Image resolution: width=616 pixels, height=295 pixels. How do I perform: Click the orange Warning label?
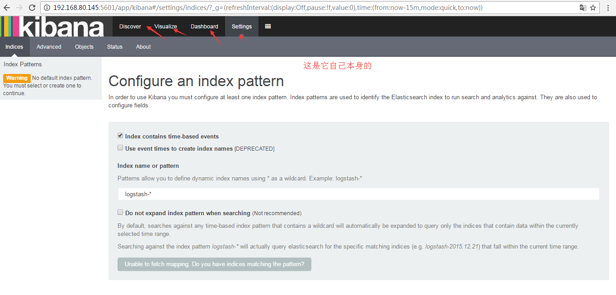[x=17, y=78]
